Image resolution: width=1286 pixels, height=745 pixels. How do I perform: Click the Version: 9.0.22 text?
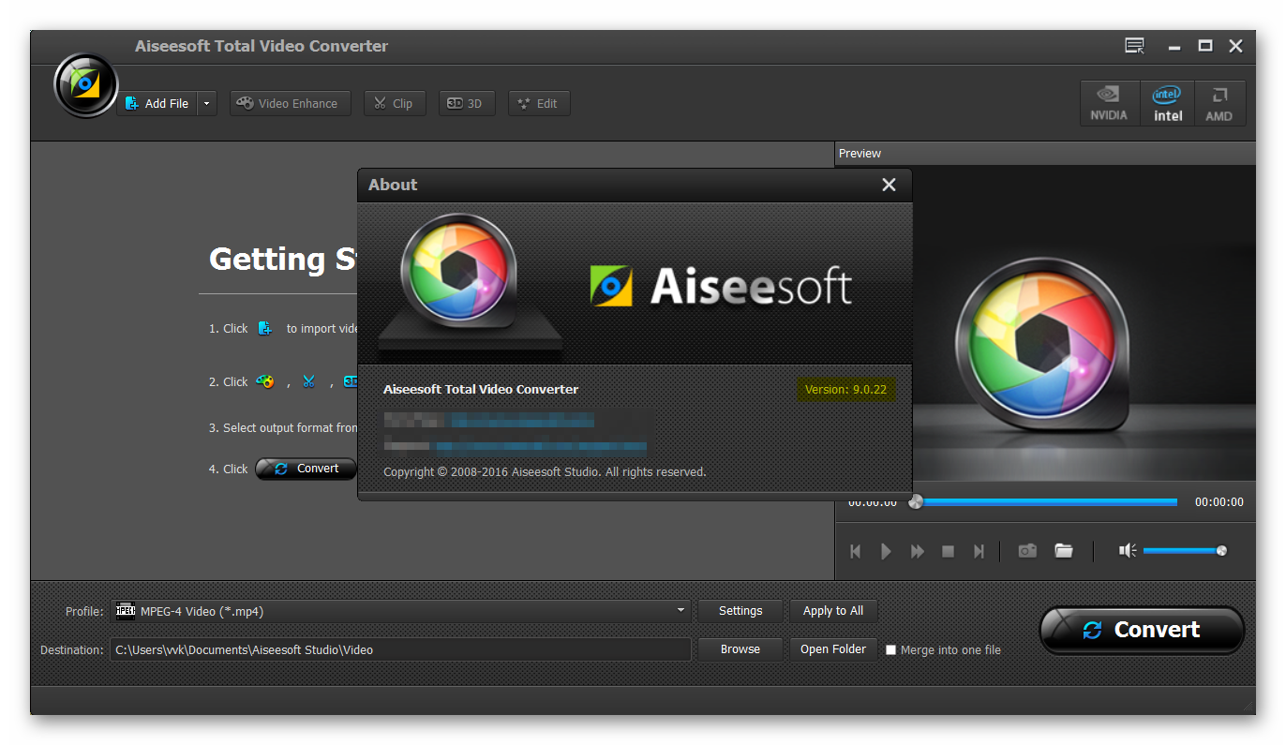coord(845,390)
